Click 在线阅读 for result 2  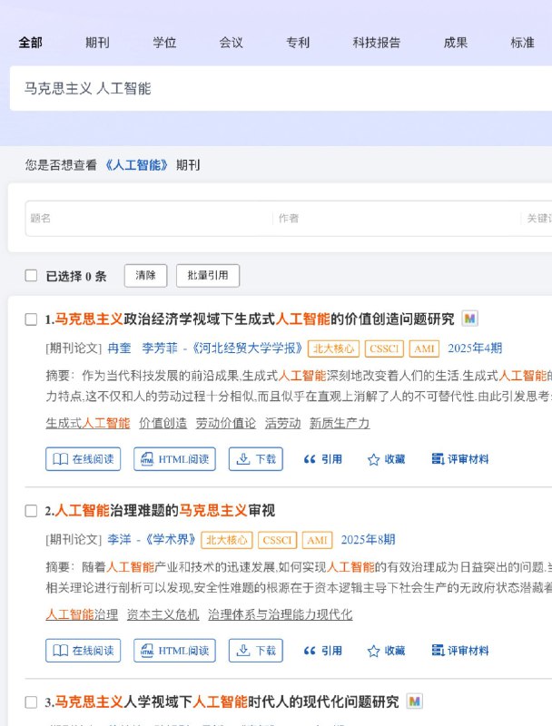pyautogui.click(x=84, y=651)
